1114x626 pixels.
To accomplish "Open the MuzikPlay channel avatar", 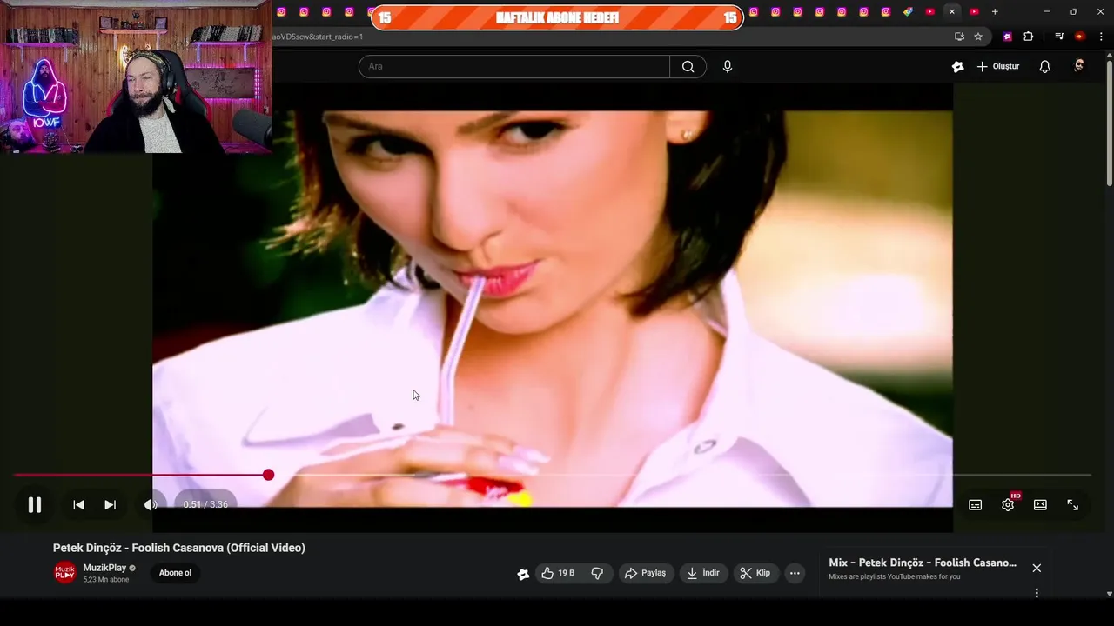I will tap(65, 573).
